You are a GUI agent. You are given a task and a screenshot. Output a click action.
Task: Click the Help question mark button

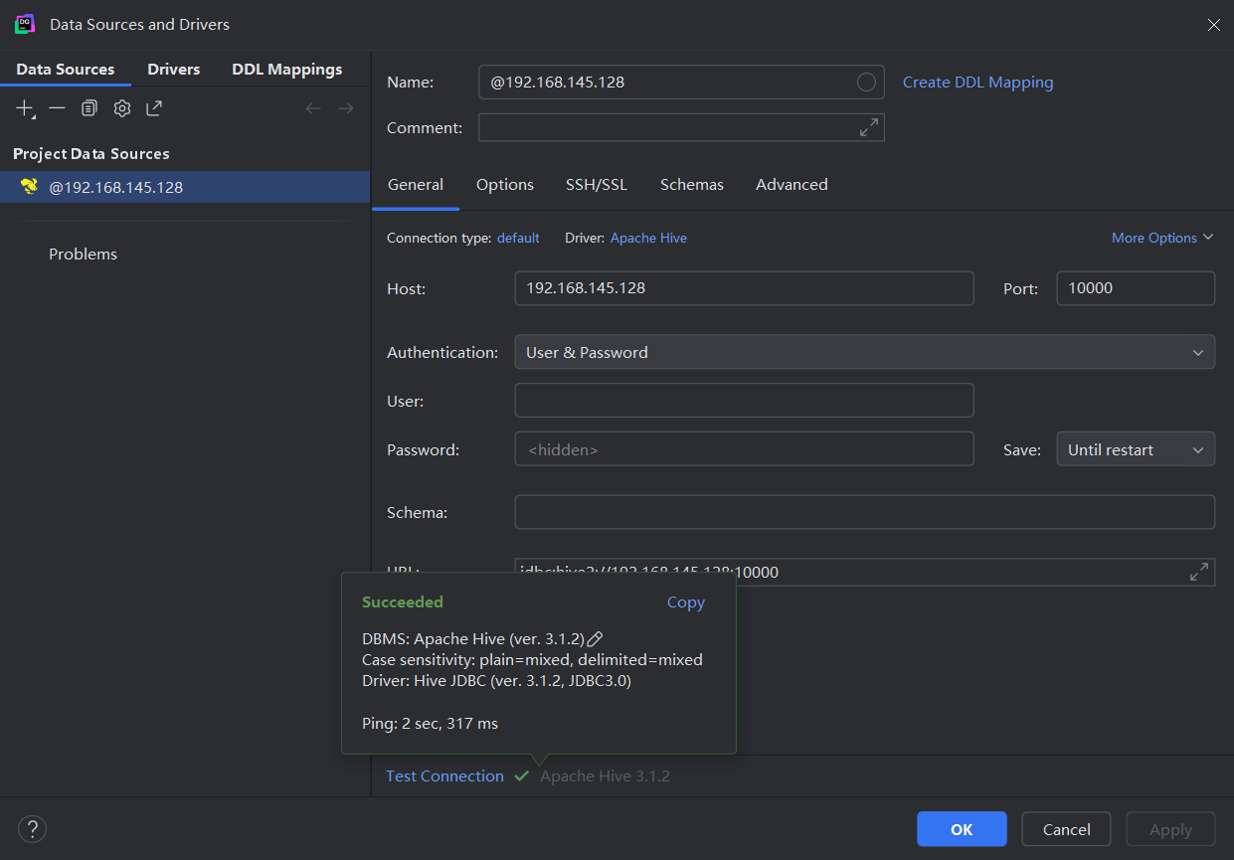tap(32, 828)
